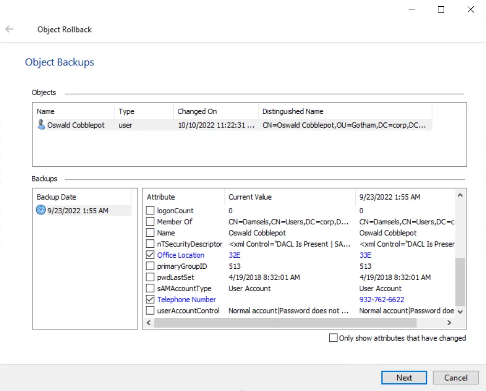Check the nTSecurityDescriptor checkbox

click(x=150, y=244)
